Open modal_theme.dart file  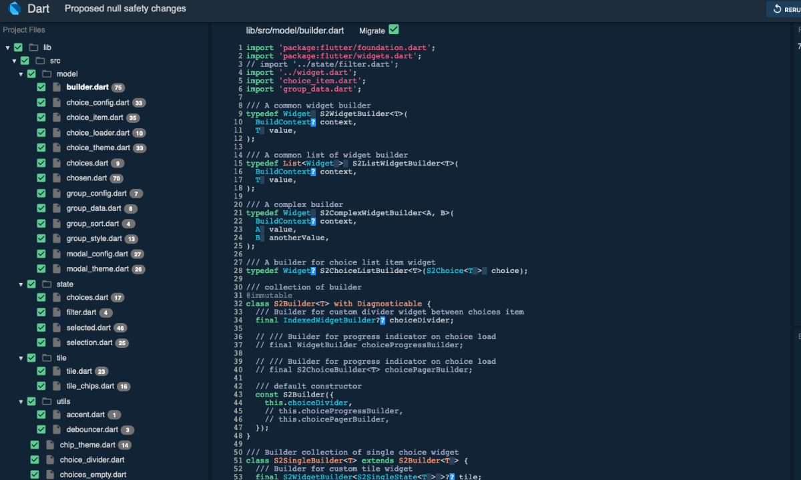point(97,268)
